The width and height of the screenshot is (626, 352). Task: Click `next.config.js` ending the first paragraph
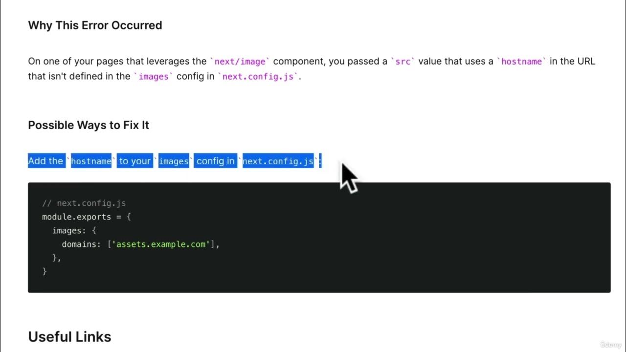click(259, 77)
